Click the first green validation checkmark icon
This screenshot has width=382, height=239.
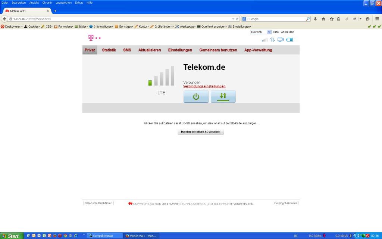369,27
